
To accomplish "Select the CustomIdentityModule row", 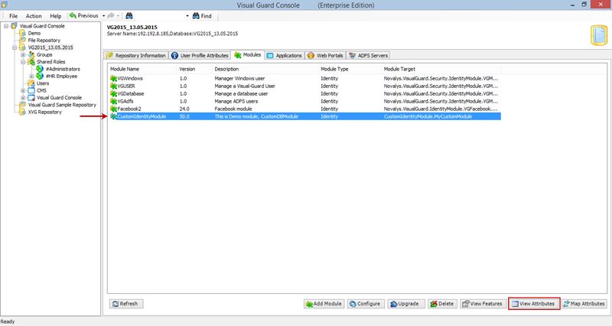I will coord(304,116).
